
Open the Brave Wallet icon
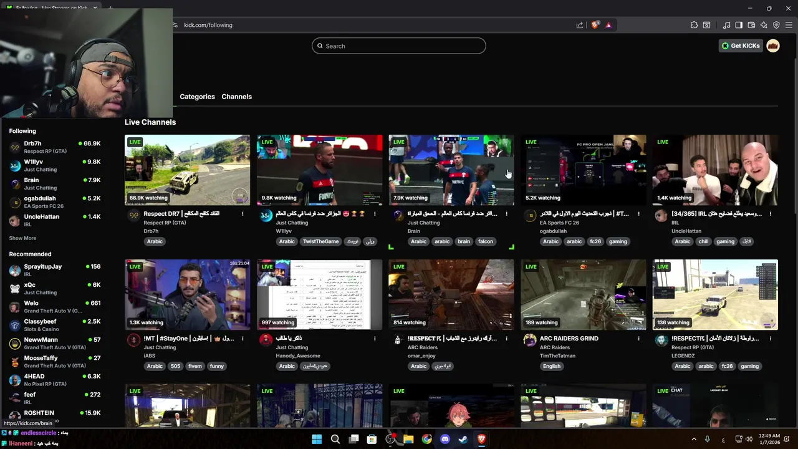point(751,25)
